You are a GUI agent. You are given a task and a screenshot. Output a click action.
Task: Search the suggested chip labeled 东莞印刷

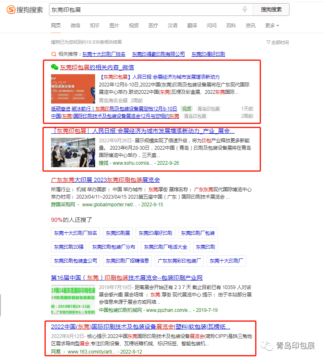pyautogui.click(x=205, y=247)
